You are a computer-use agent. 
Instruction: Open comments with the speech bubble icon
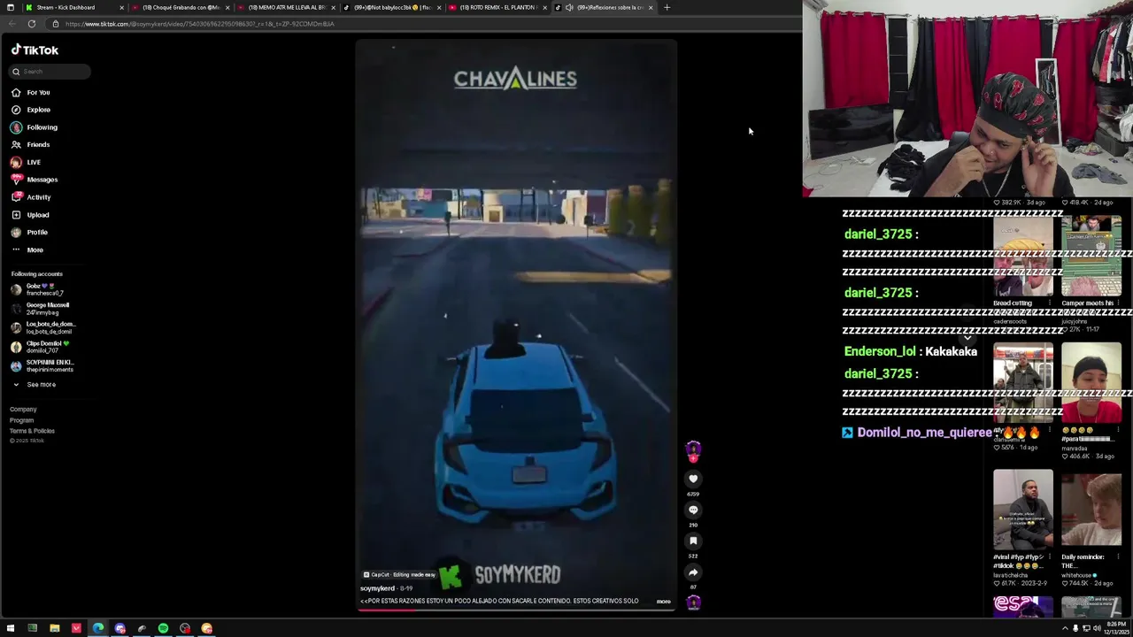click(x=693, y=510)
